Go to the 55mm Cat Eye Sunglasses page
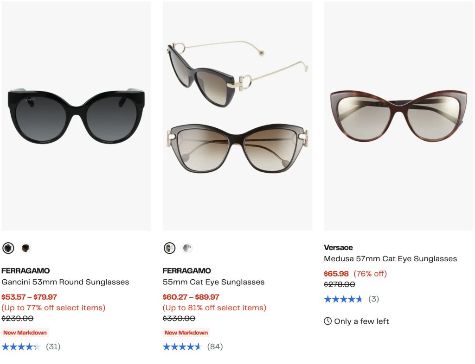 (213, 282)
